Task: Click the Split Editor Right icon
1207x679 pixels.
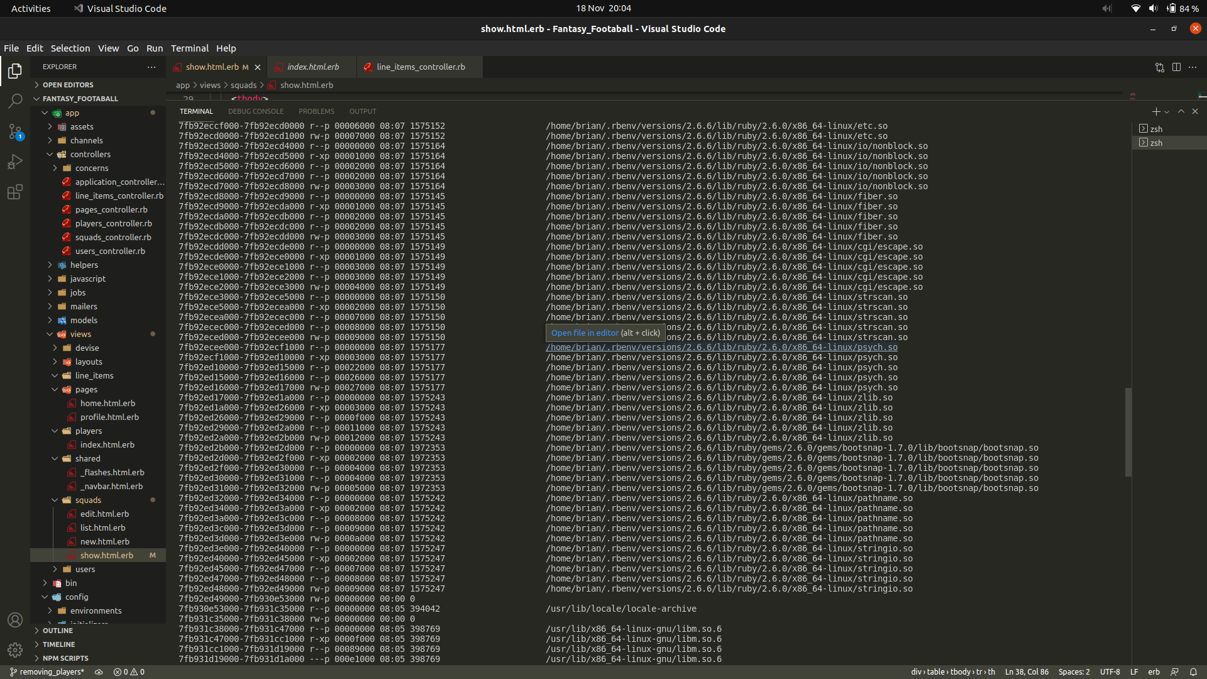Action: (x=1176, y=67)
